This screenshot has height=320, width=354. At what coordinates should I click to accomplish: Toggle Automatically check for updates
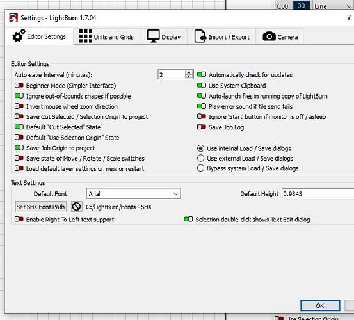(202, 74)
